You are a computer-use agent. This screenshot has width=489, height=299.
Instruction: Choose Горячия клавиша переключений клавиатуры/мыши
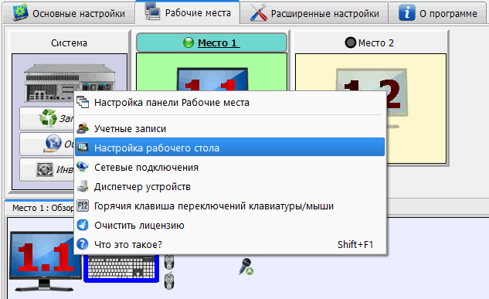[230, 206]
